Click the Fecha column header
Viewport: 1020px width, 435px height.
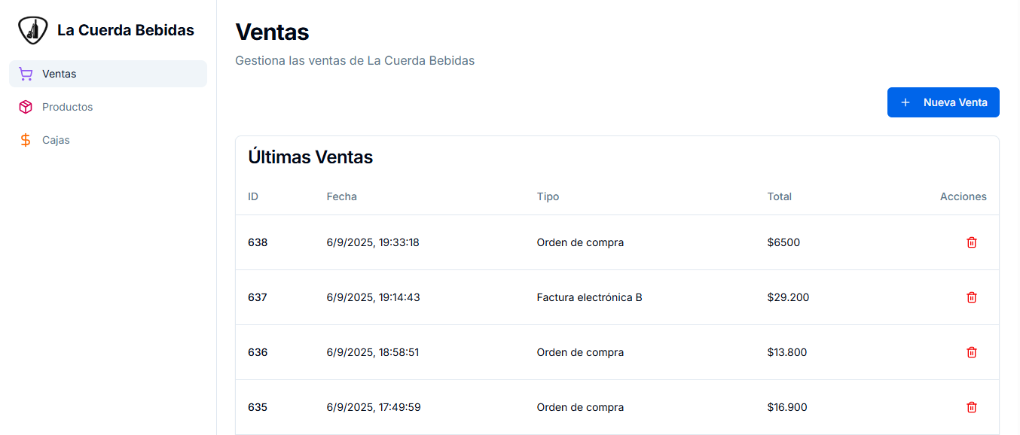click(342, 196)
